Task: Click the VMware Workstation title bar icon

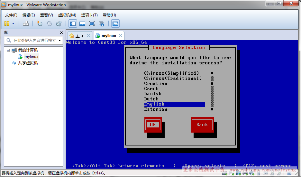Action: tap(4, 5)
